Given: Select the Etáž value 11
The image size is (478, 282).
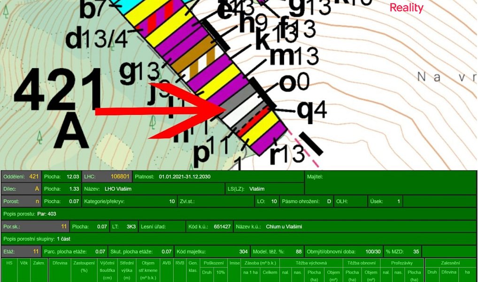Looking at the screenshot, I should click(36, 252).
